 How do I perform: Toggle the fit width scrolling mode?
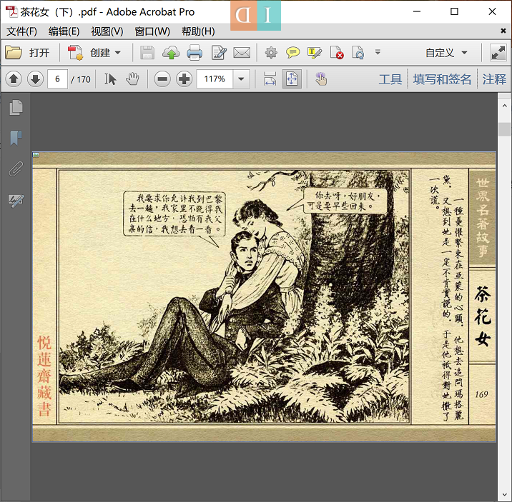click(x=270, y=79)
